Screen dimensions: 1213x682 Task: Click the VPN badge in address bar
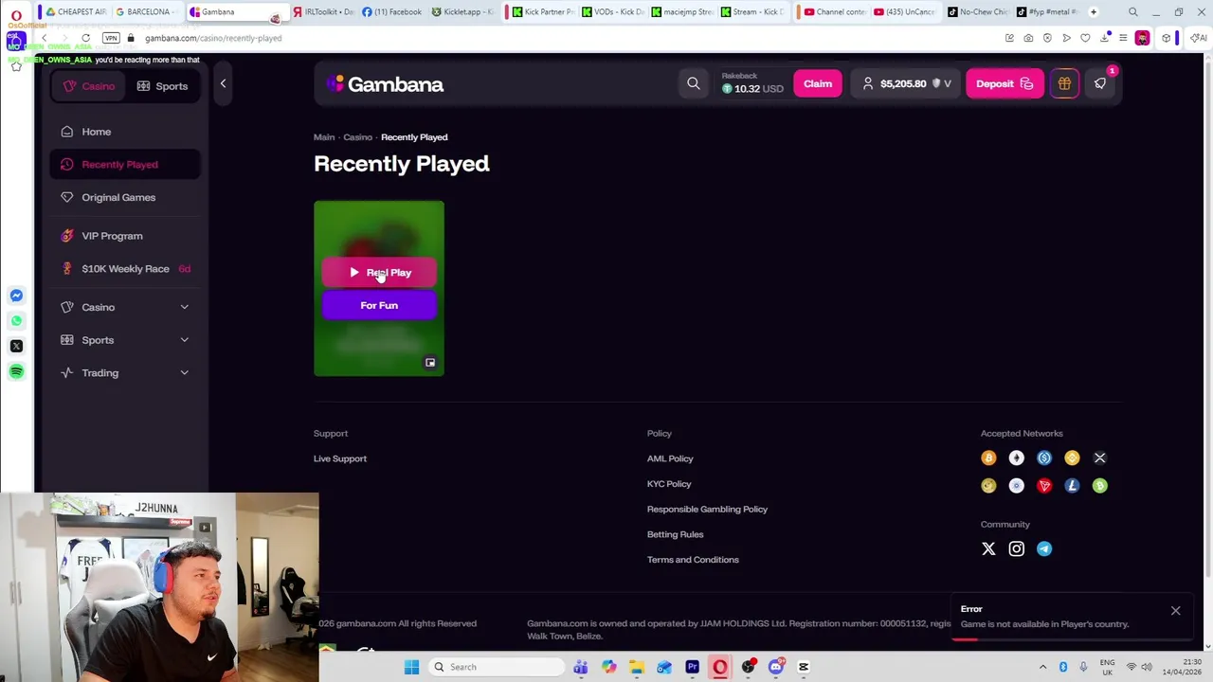coord(111,38)
